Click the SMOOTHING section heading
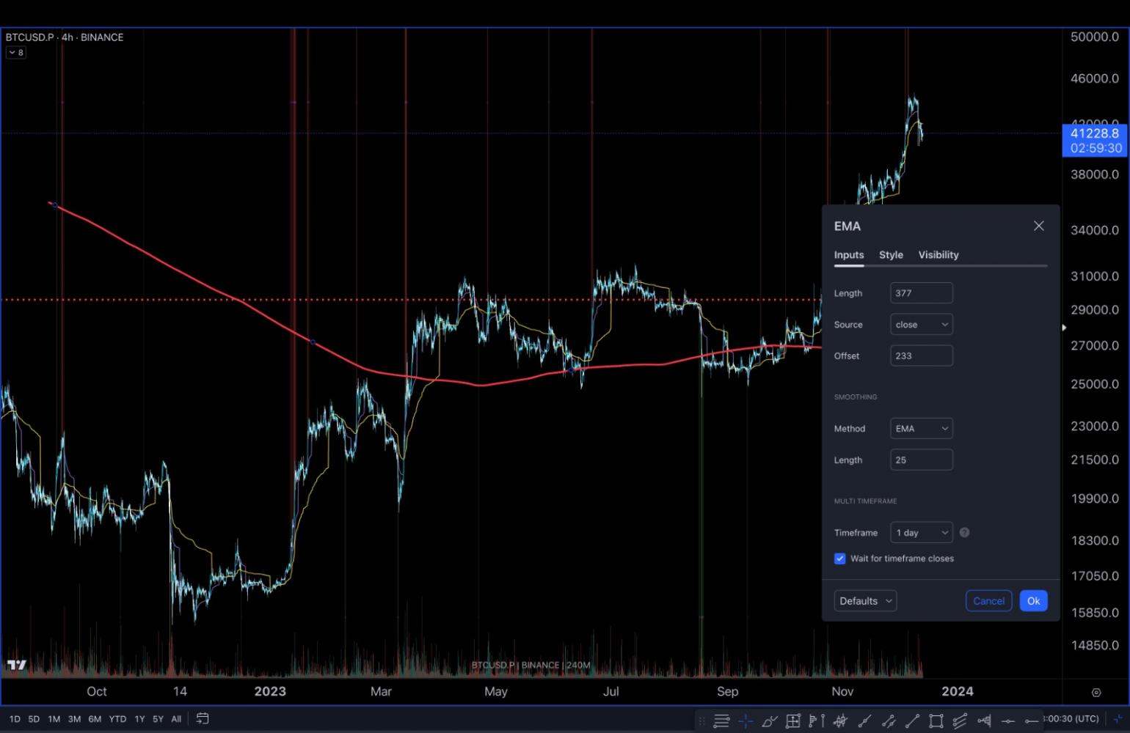This screenshot has height=733, width=1130. coord(856,397)
